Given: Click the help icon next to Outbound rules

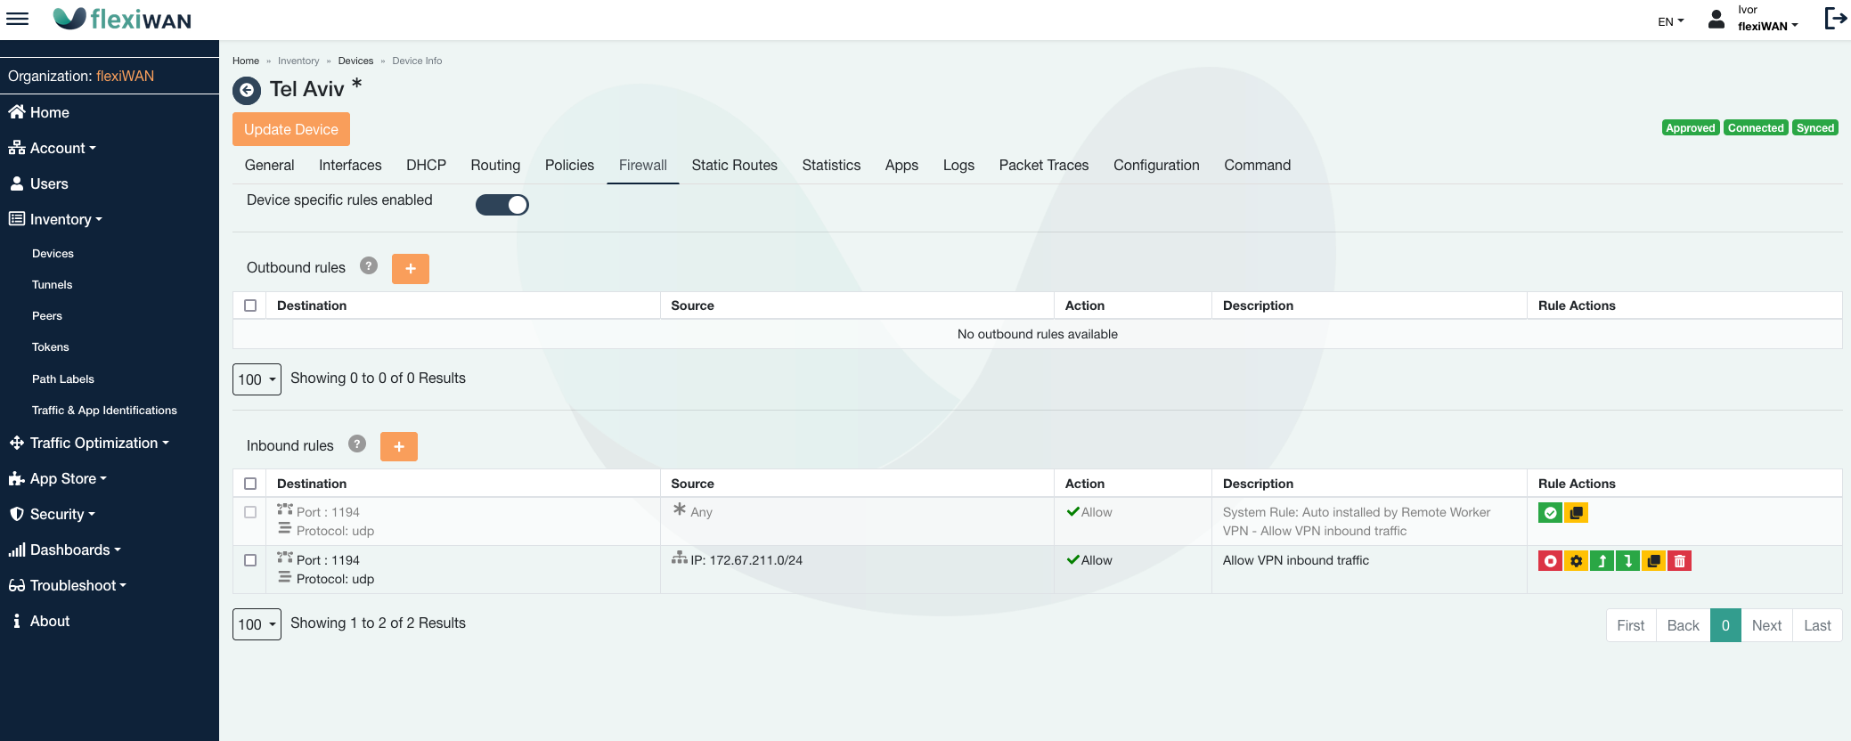Looking at the screenshot, I should tap(369, 266).
